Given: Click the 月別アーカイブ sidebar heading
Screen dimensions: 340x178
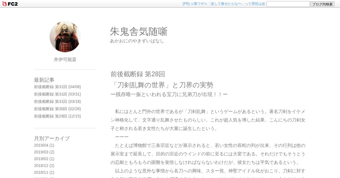Looking at the screenshot, I should [52, 138].
